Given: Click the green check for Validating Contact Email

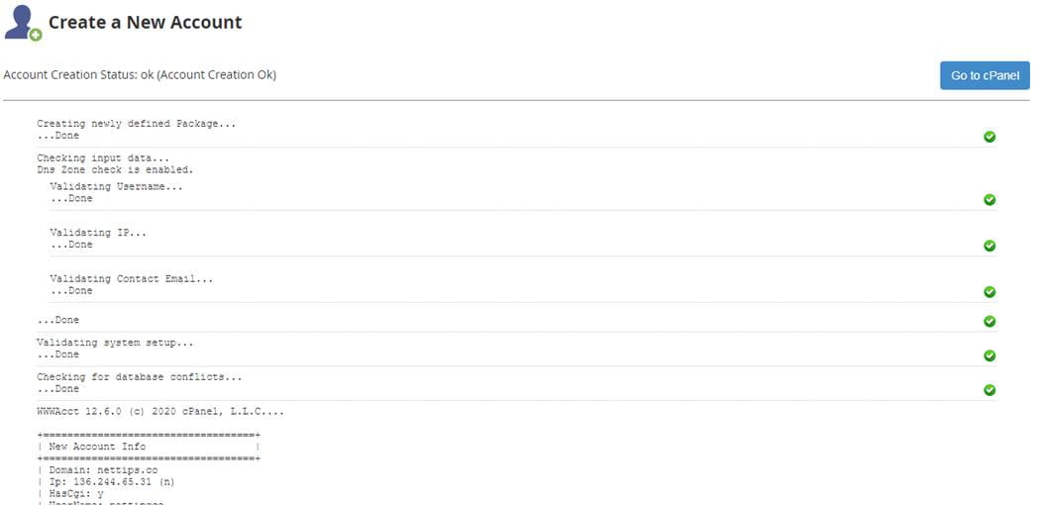Looking at the screenshot, I should pos(989,292).
